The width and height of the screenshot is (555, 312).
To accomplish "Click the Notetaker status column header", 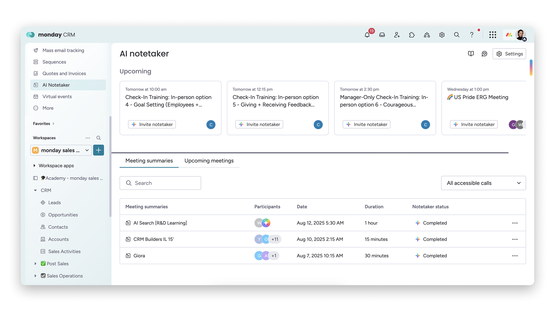I will point(430,207).
